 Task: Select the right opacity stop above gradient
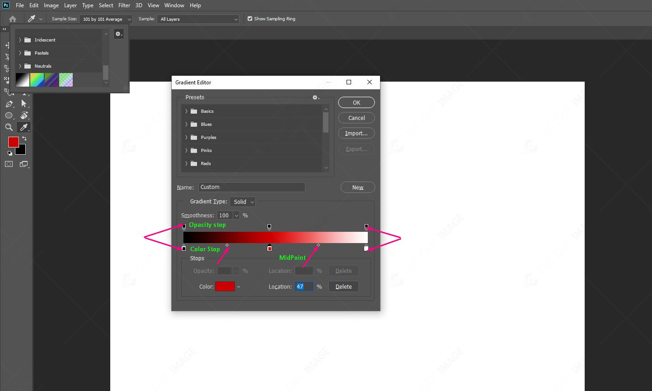coord(366,226)
